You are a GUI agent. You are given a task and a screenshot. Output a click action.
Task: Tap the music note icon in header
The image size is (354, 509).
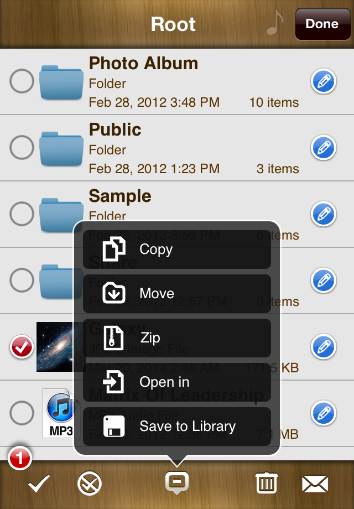coord(275,22)
